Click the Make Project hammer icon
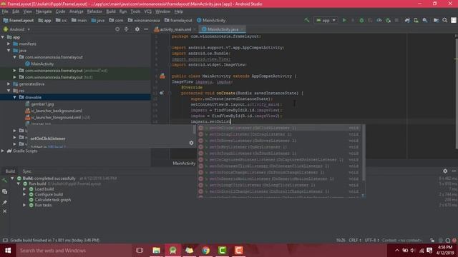This screenshot has width=458, height=257. (307, 20)
